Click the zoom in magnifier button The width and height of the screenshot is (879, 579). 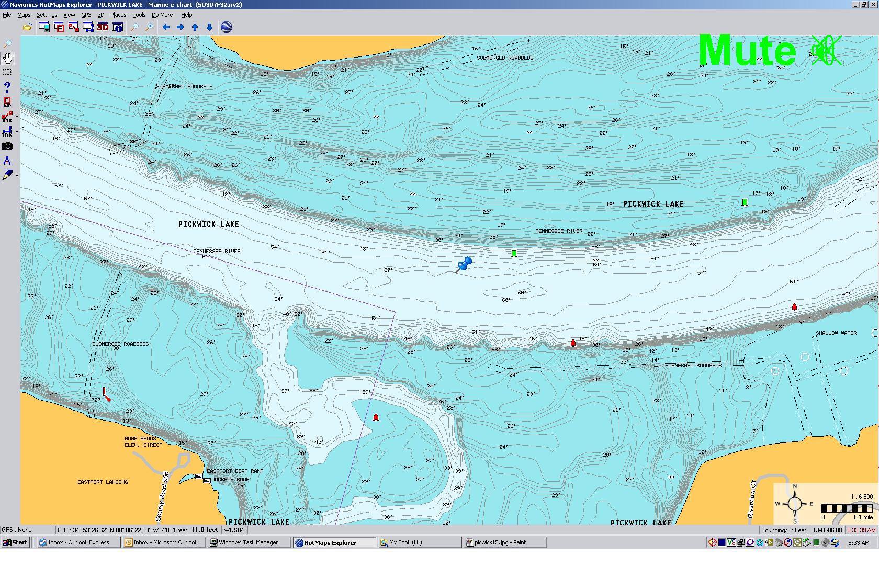(x=149, y=27)
